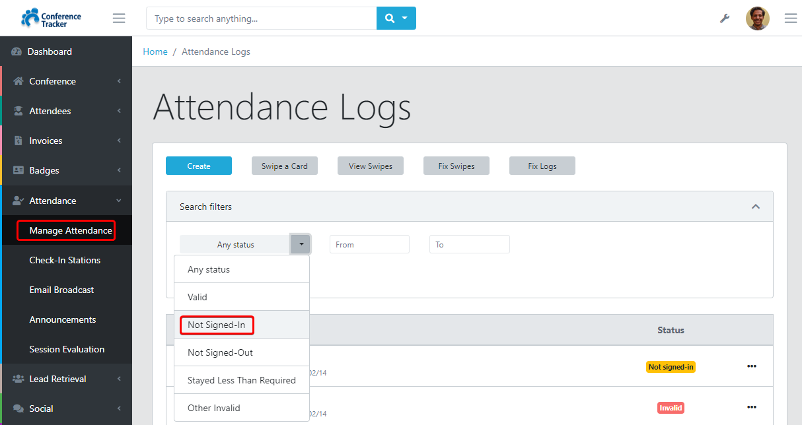This screenshot has width=802, height=425.
Task: Click the Fix Swipes button
Action: [x=456, y=166]
